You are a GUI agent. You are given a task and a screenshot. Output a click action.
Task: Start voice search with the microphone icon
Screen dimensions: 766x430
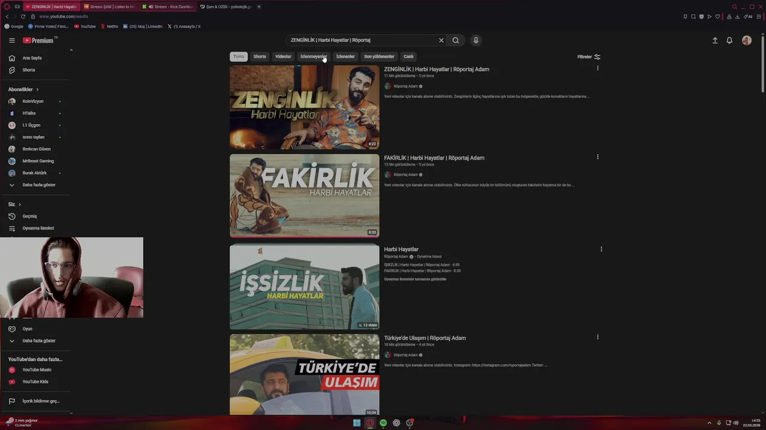click(476, 40)
